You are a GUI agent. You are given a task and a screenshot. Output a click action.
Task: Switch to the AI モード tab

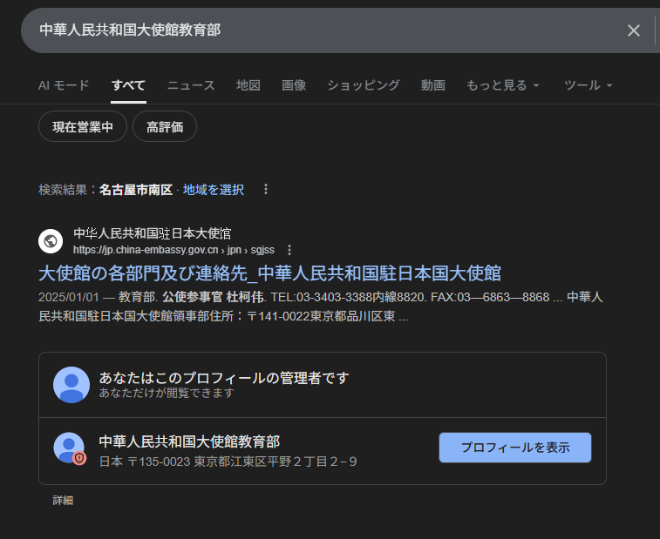tap(64, 85)
